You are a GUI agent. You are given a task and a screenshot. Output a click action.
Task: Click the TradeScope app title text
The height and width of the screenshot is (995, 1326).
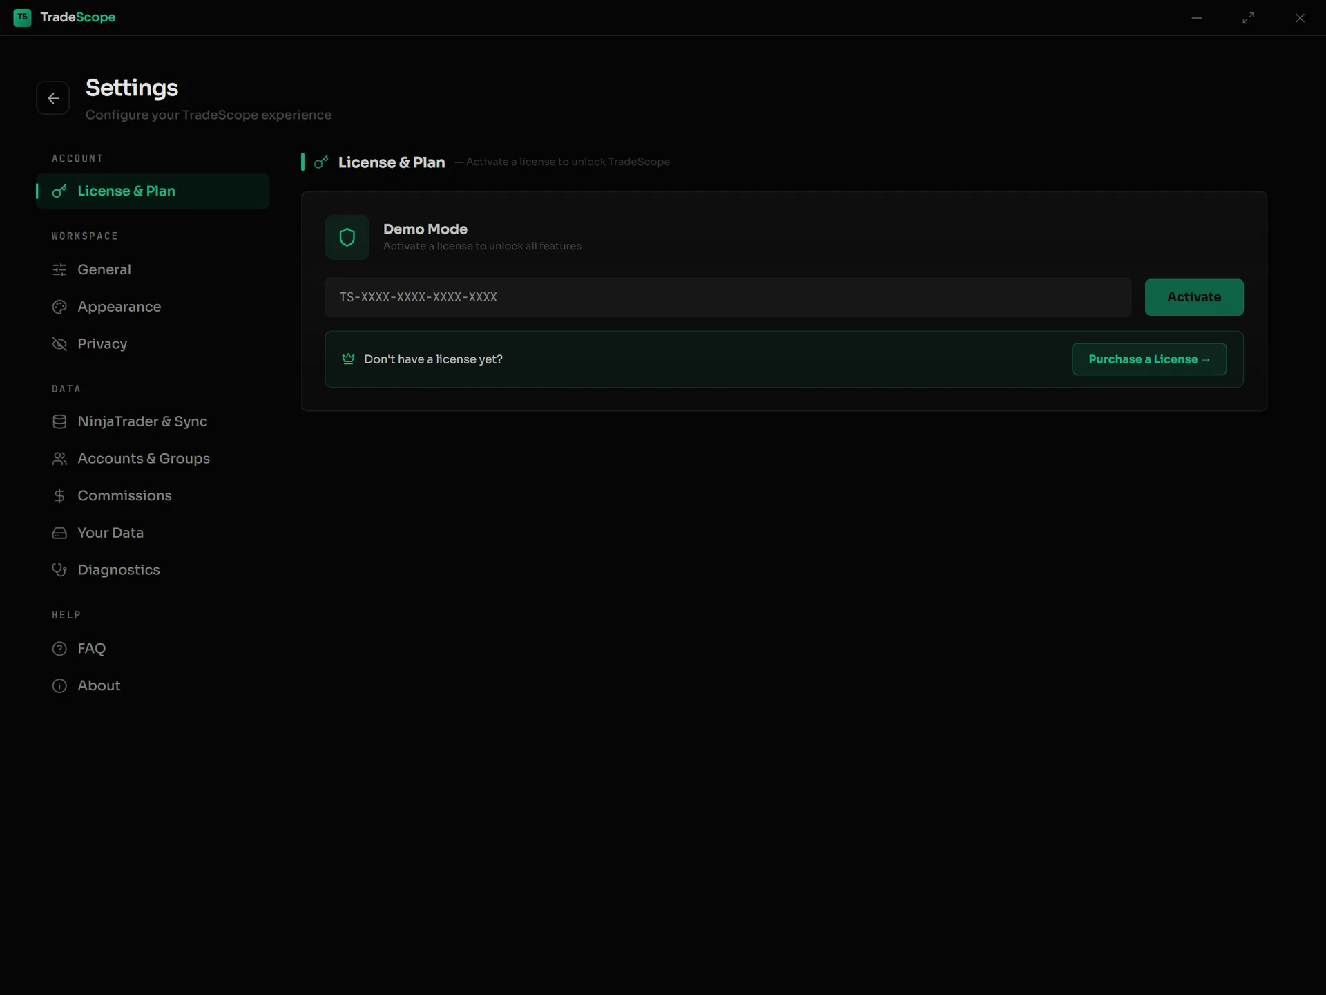click(78, 17)
